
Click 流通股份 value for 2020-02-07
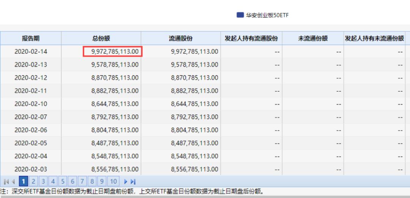(x=194, y=117)
